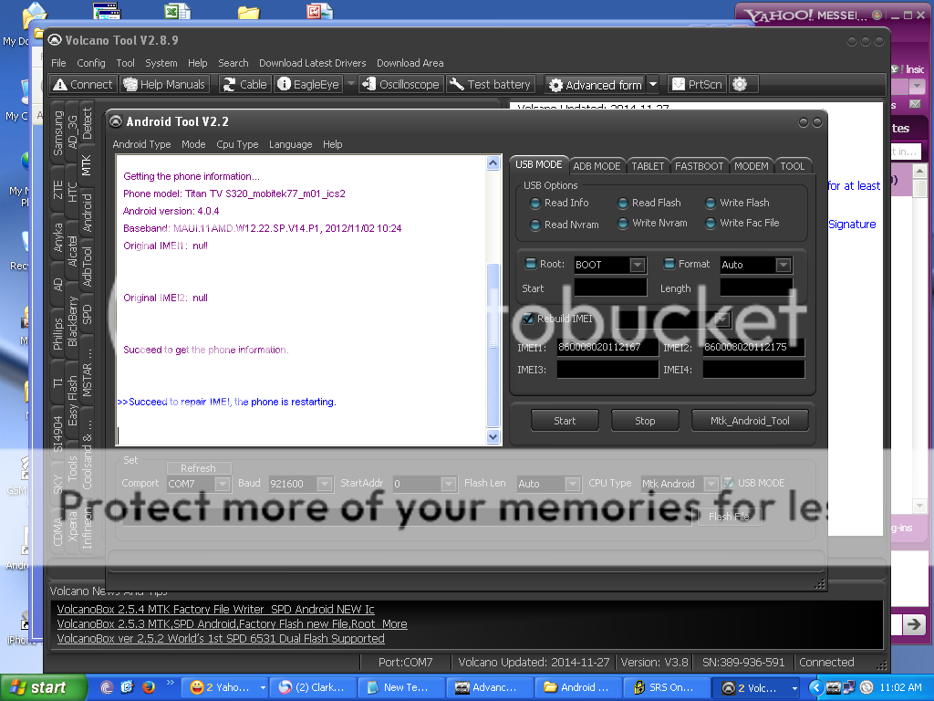The height and width of the screenshot is (701, 934).
Task: Select the Read Info radio option
Action: (535, 204)
